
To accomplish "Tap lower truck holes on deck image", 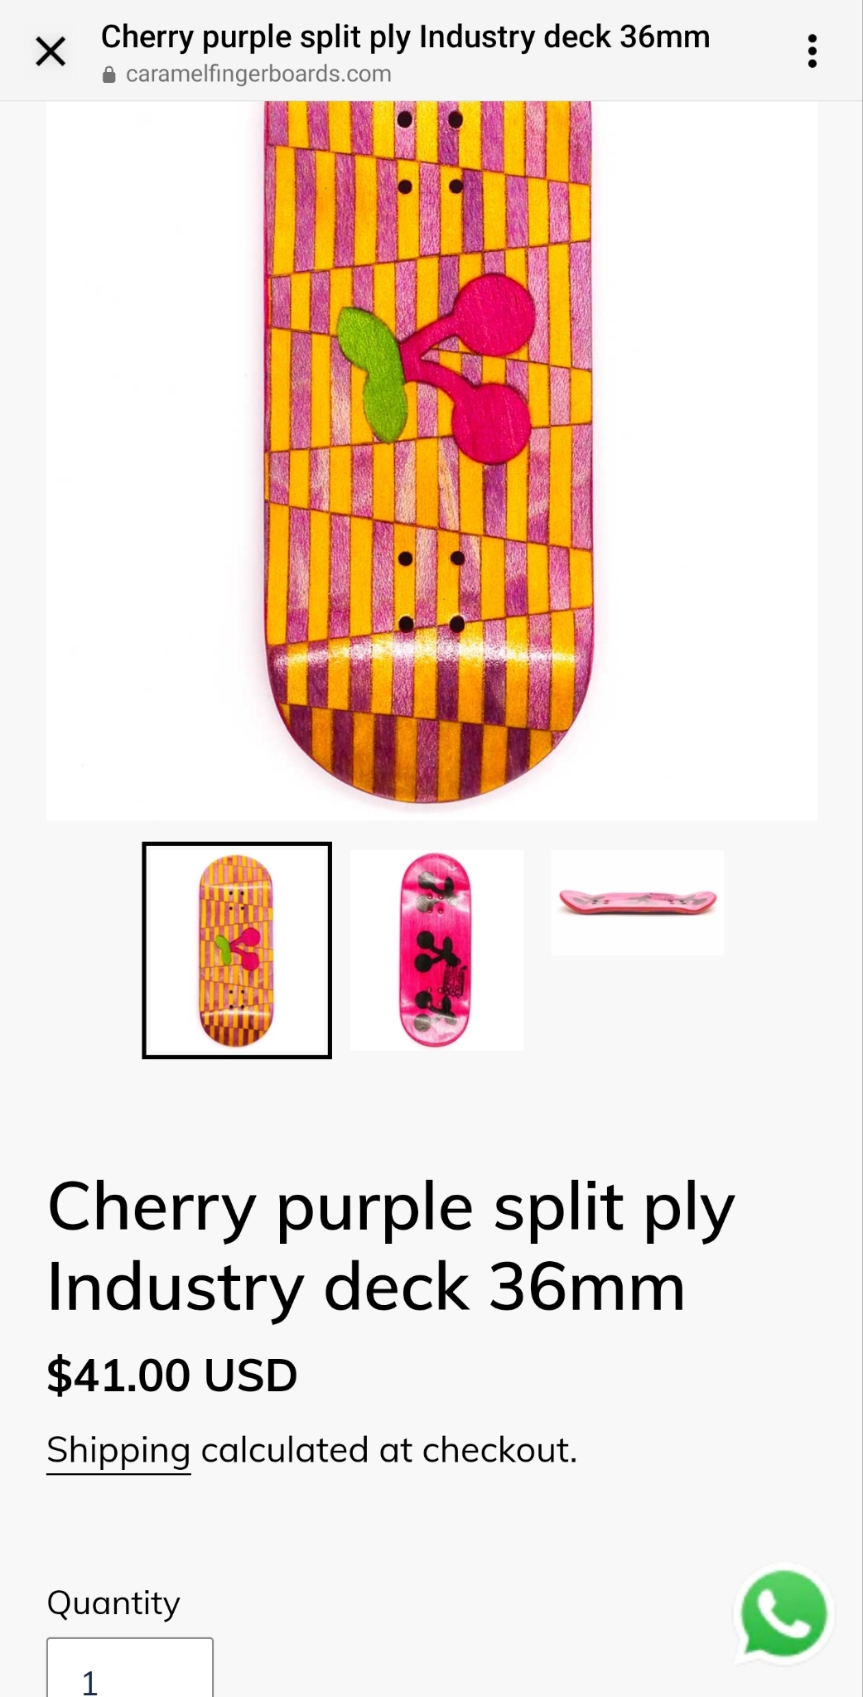I will 431,591.
